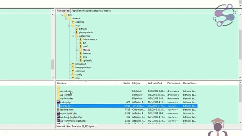This screenshot has height=136, width=242.
Task: Select the common folder in tree
Action: (80, 71)
